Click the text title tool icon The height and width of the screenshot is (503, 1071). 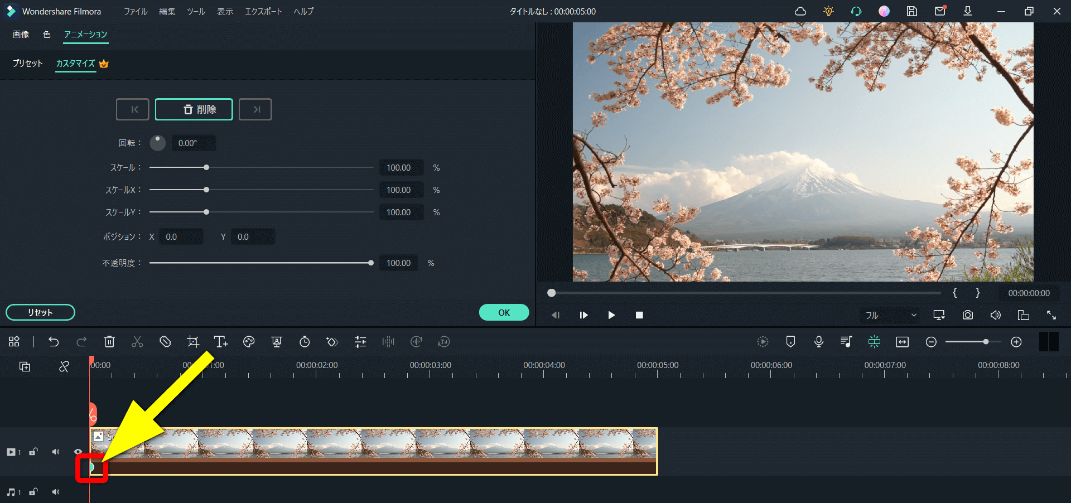[221, 342]
